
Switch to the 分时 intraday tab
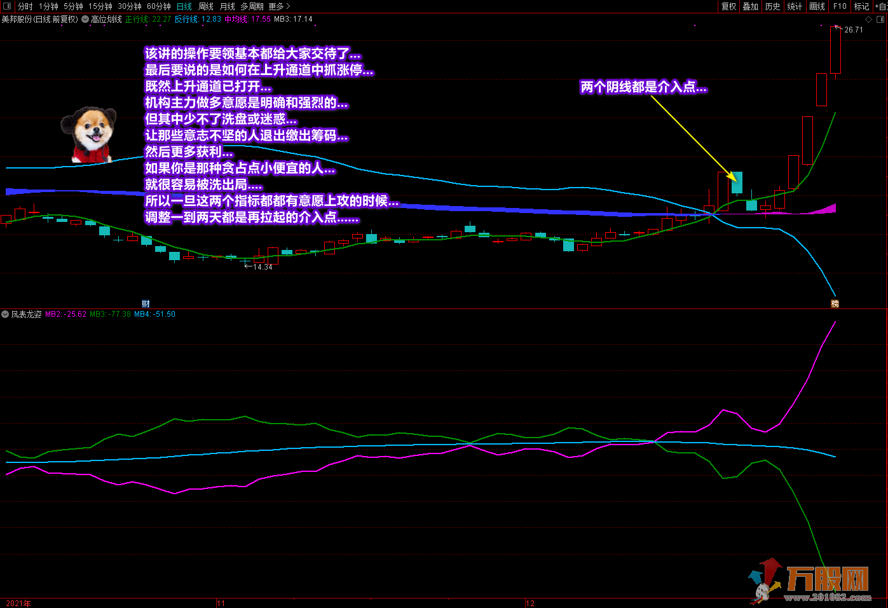coord(25,6)
